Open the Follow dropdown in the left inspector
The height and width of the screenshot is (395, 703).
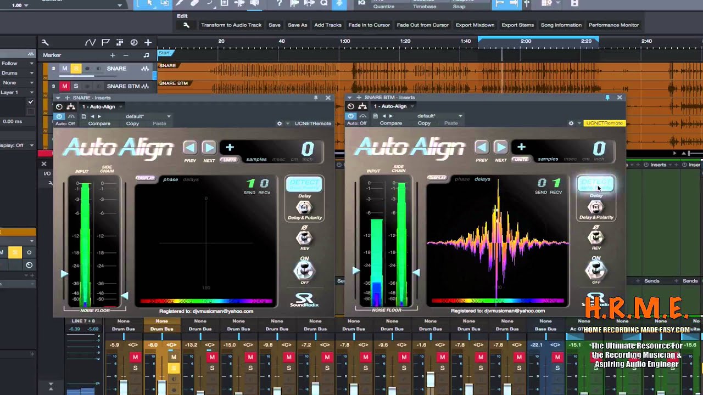click(x=18, y=64)
